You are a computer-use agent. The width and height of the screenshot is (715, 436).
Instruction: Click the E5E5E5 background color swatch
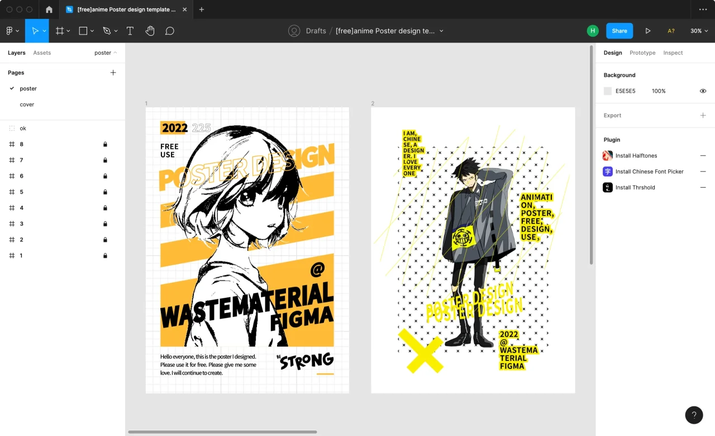[x=608, y=91]
